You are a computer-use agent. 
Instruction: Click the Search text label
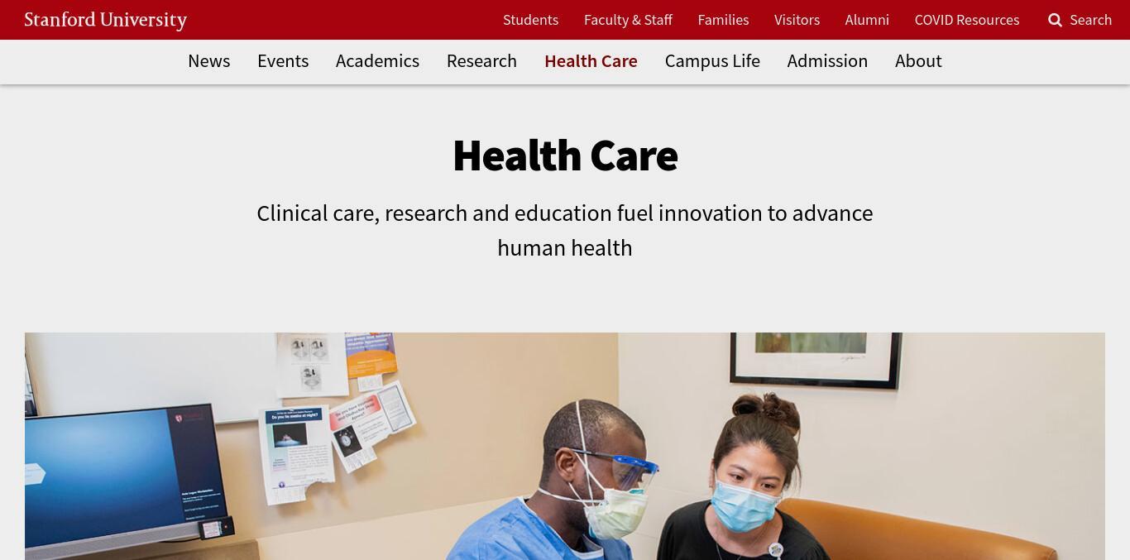[x=1090, y=20]
